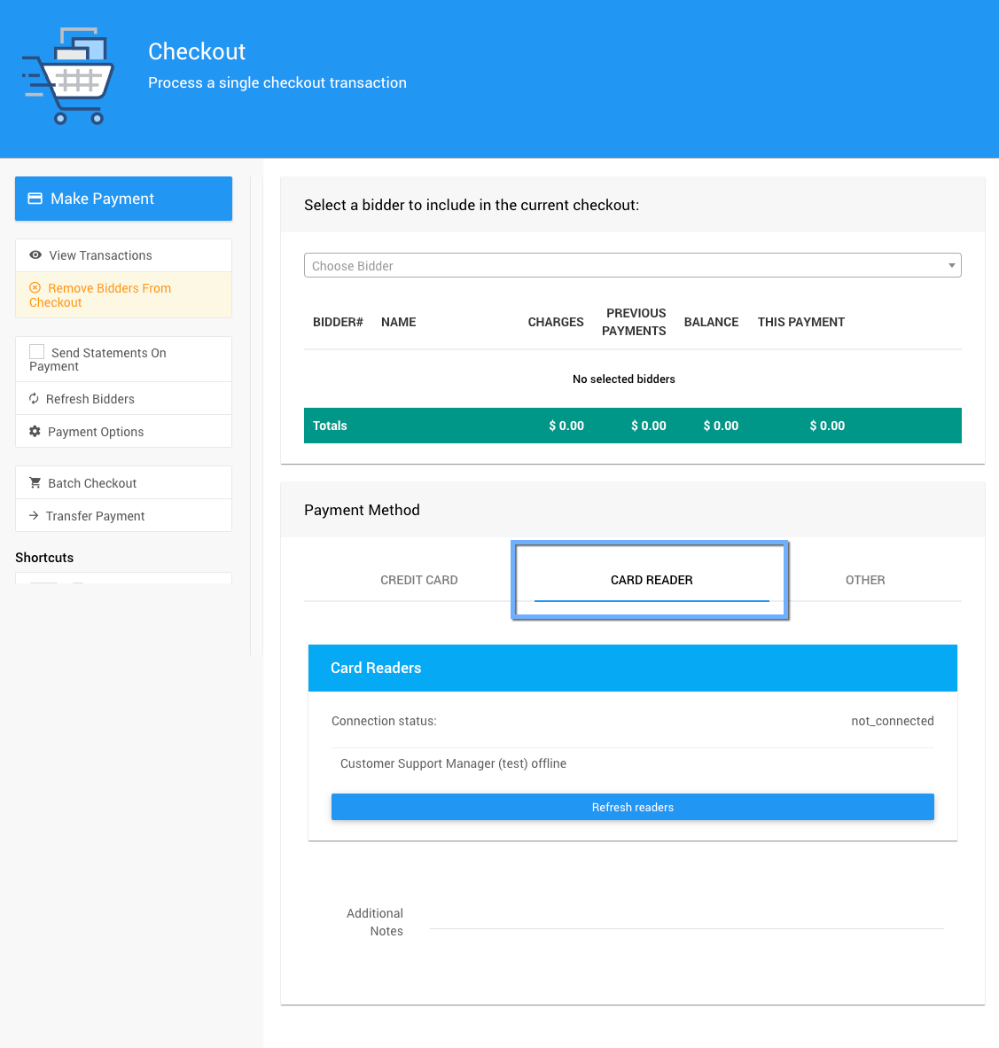The height and width of the screenshot is (1048, 999).
Task: Click the arrow icon beside Transfer Payment
Action: [34, 516]
